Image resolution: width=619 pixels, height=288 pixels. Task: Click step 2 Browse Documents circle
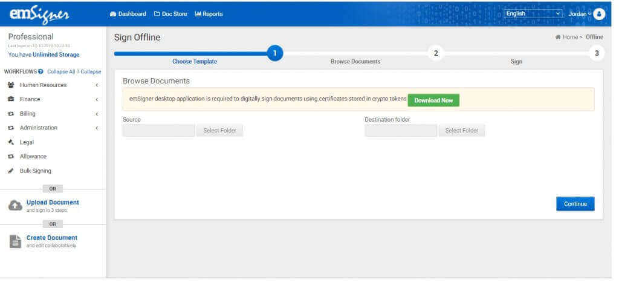coord(436,53)
